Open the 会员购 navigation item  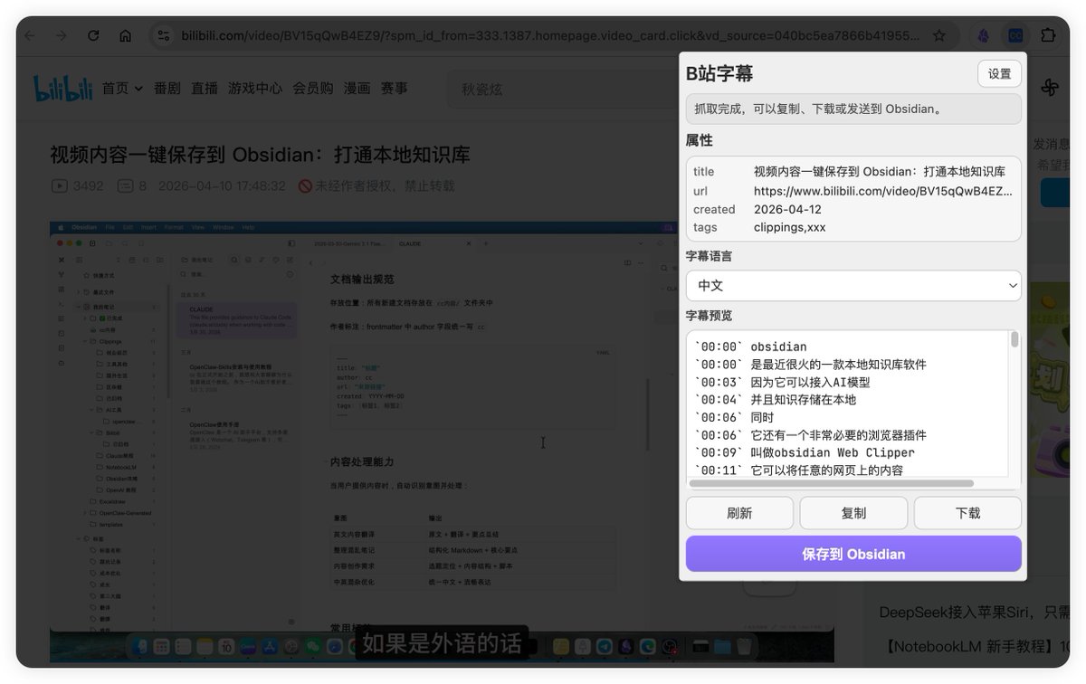313,88
